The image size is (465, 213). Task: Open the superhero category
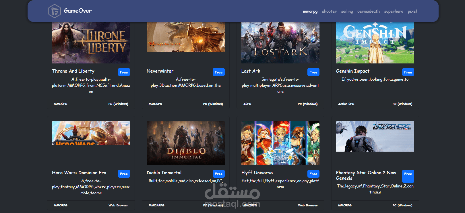(x=394, y=11)
